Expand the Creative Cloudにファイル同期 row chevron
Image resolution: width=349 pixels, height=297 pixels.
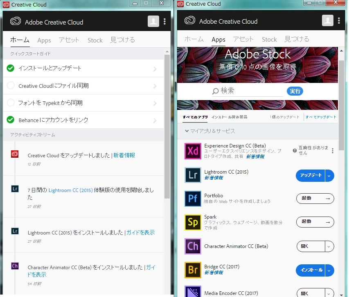point(155,86)
